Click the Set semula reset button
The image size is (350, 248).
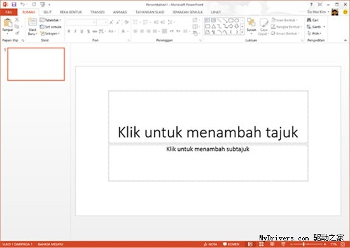tap(51, 27)
